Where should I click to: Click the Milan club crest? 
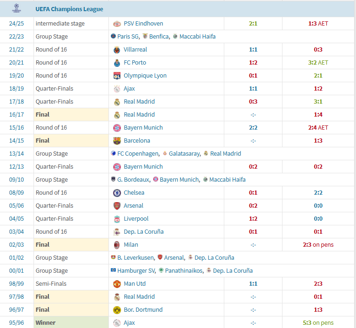coord(117,245)
